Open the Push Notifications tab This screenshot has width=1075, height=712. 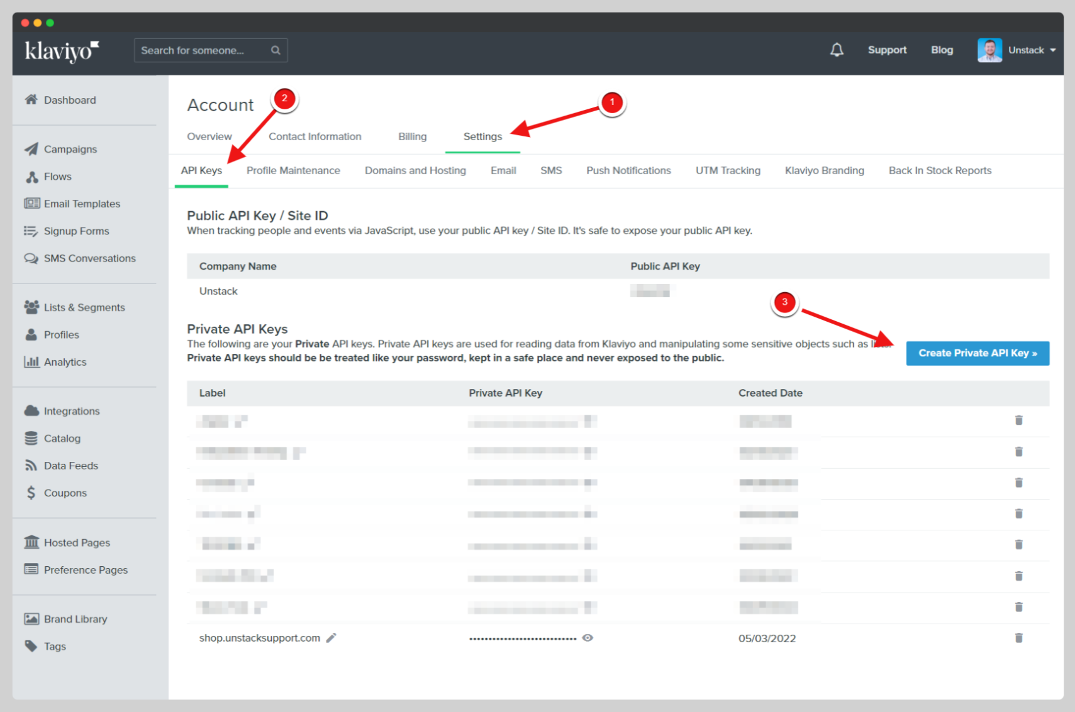tap(628, 170)
